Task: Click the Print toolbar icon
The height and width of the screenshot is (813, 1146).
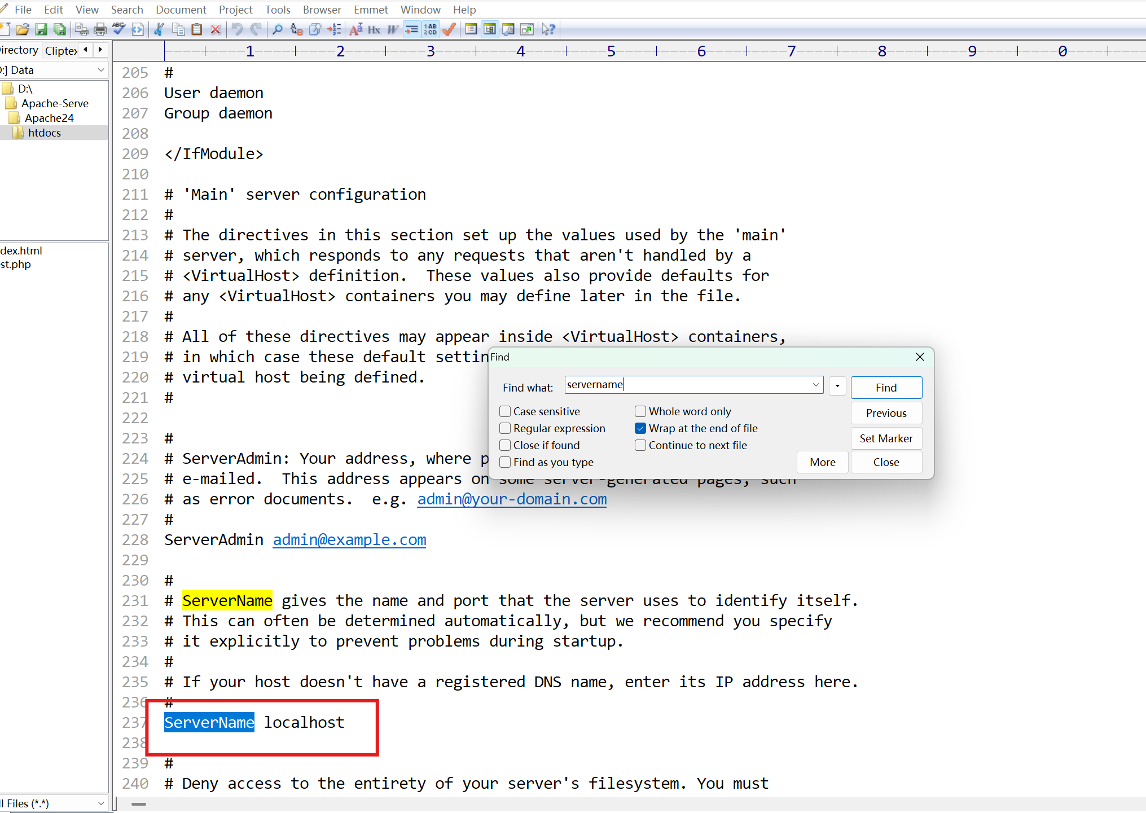Action: tap(100, 29)
